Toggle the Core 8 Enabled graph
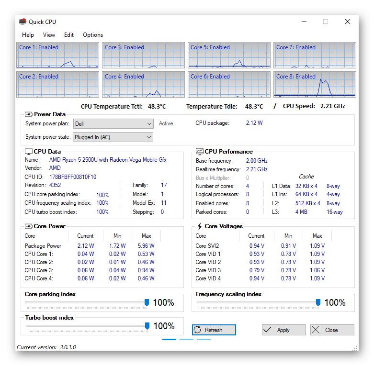The height and width of the screenshot is (366, 374). [x=315, y=84]
